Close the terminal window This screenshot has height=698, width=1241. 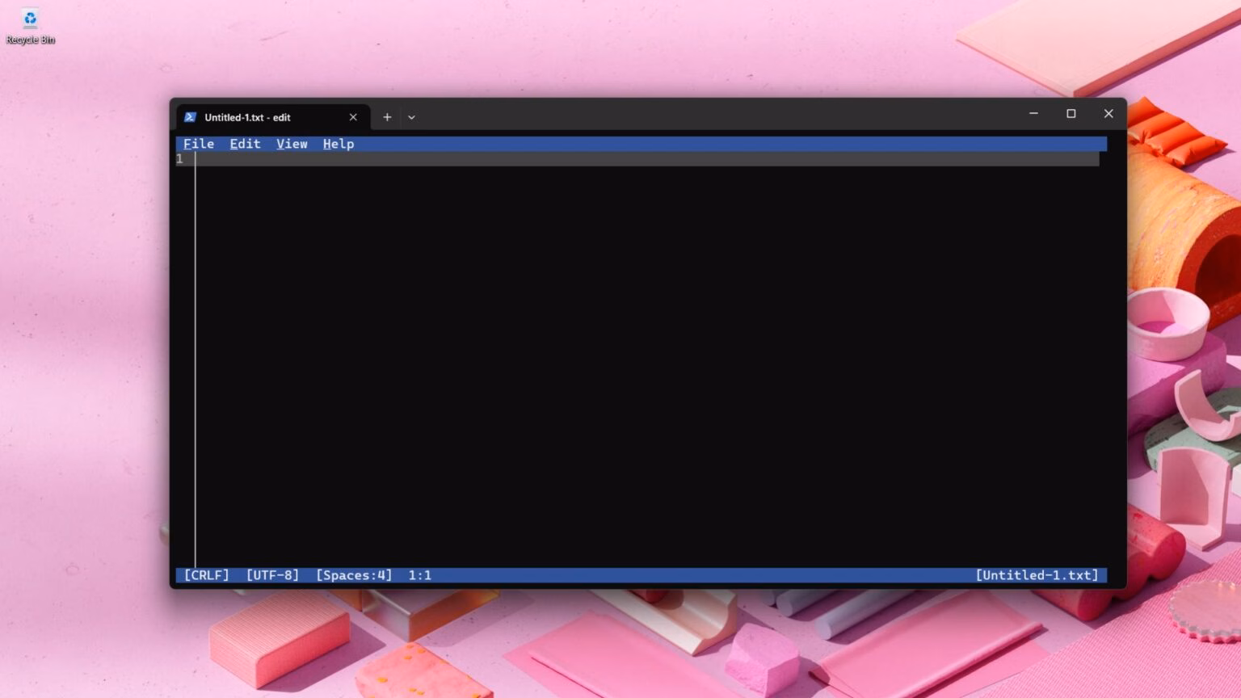[x=1108, y=114]
